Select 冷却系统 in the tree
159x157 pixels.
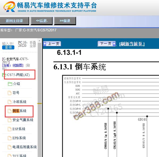click(19, 102)
